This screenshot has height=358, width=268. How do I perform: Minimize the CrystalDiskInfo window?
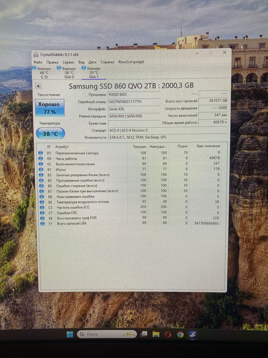[x=197, y=53]
